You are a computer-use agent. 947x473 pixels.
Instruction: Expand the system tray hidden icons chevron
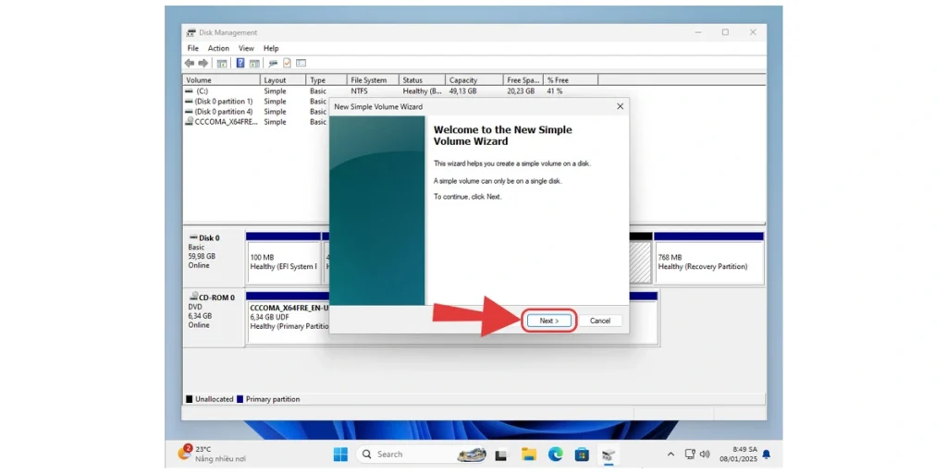(670, 455)
